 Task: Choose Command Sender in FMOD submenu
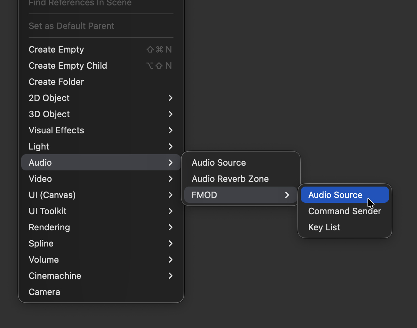coord(345,211)
